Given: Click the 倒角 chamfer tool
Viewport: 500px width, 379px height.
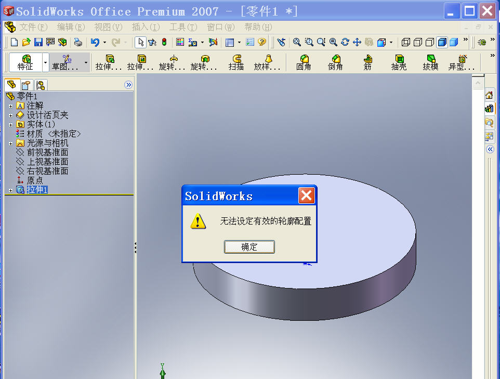Looking at the screenshot, I should pos(335,62).
